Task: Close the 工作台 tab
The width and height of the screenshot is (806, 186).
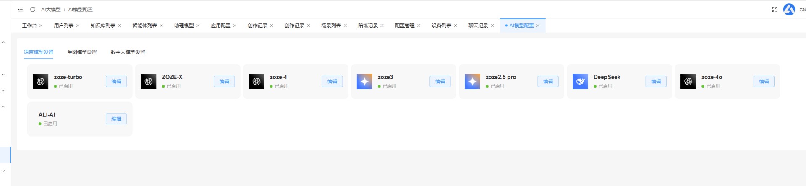Action: pyautogui.click(x=41, y=26)
